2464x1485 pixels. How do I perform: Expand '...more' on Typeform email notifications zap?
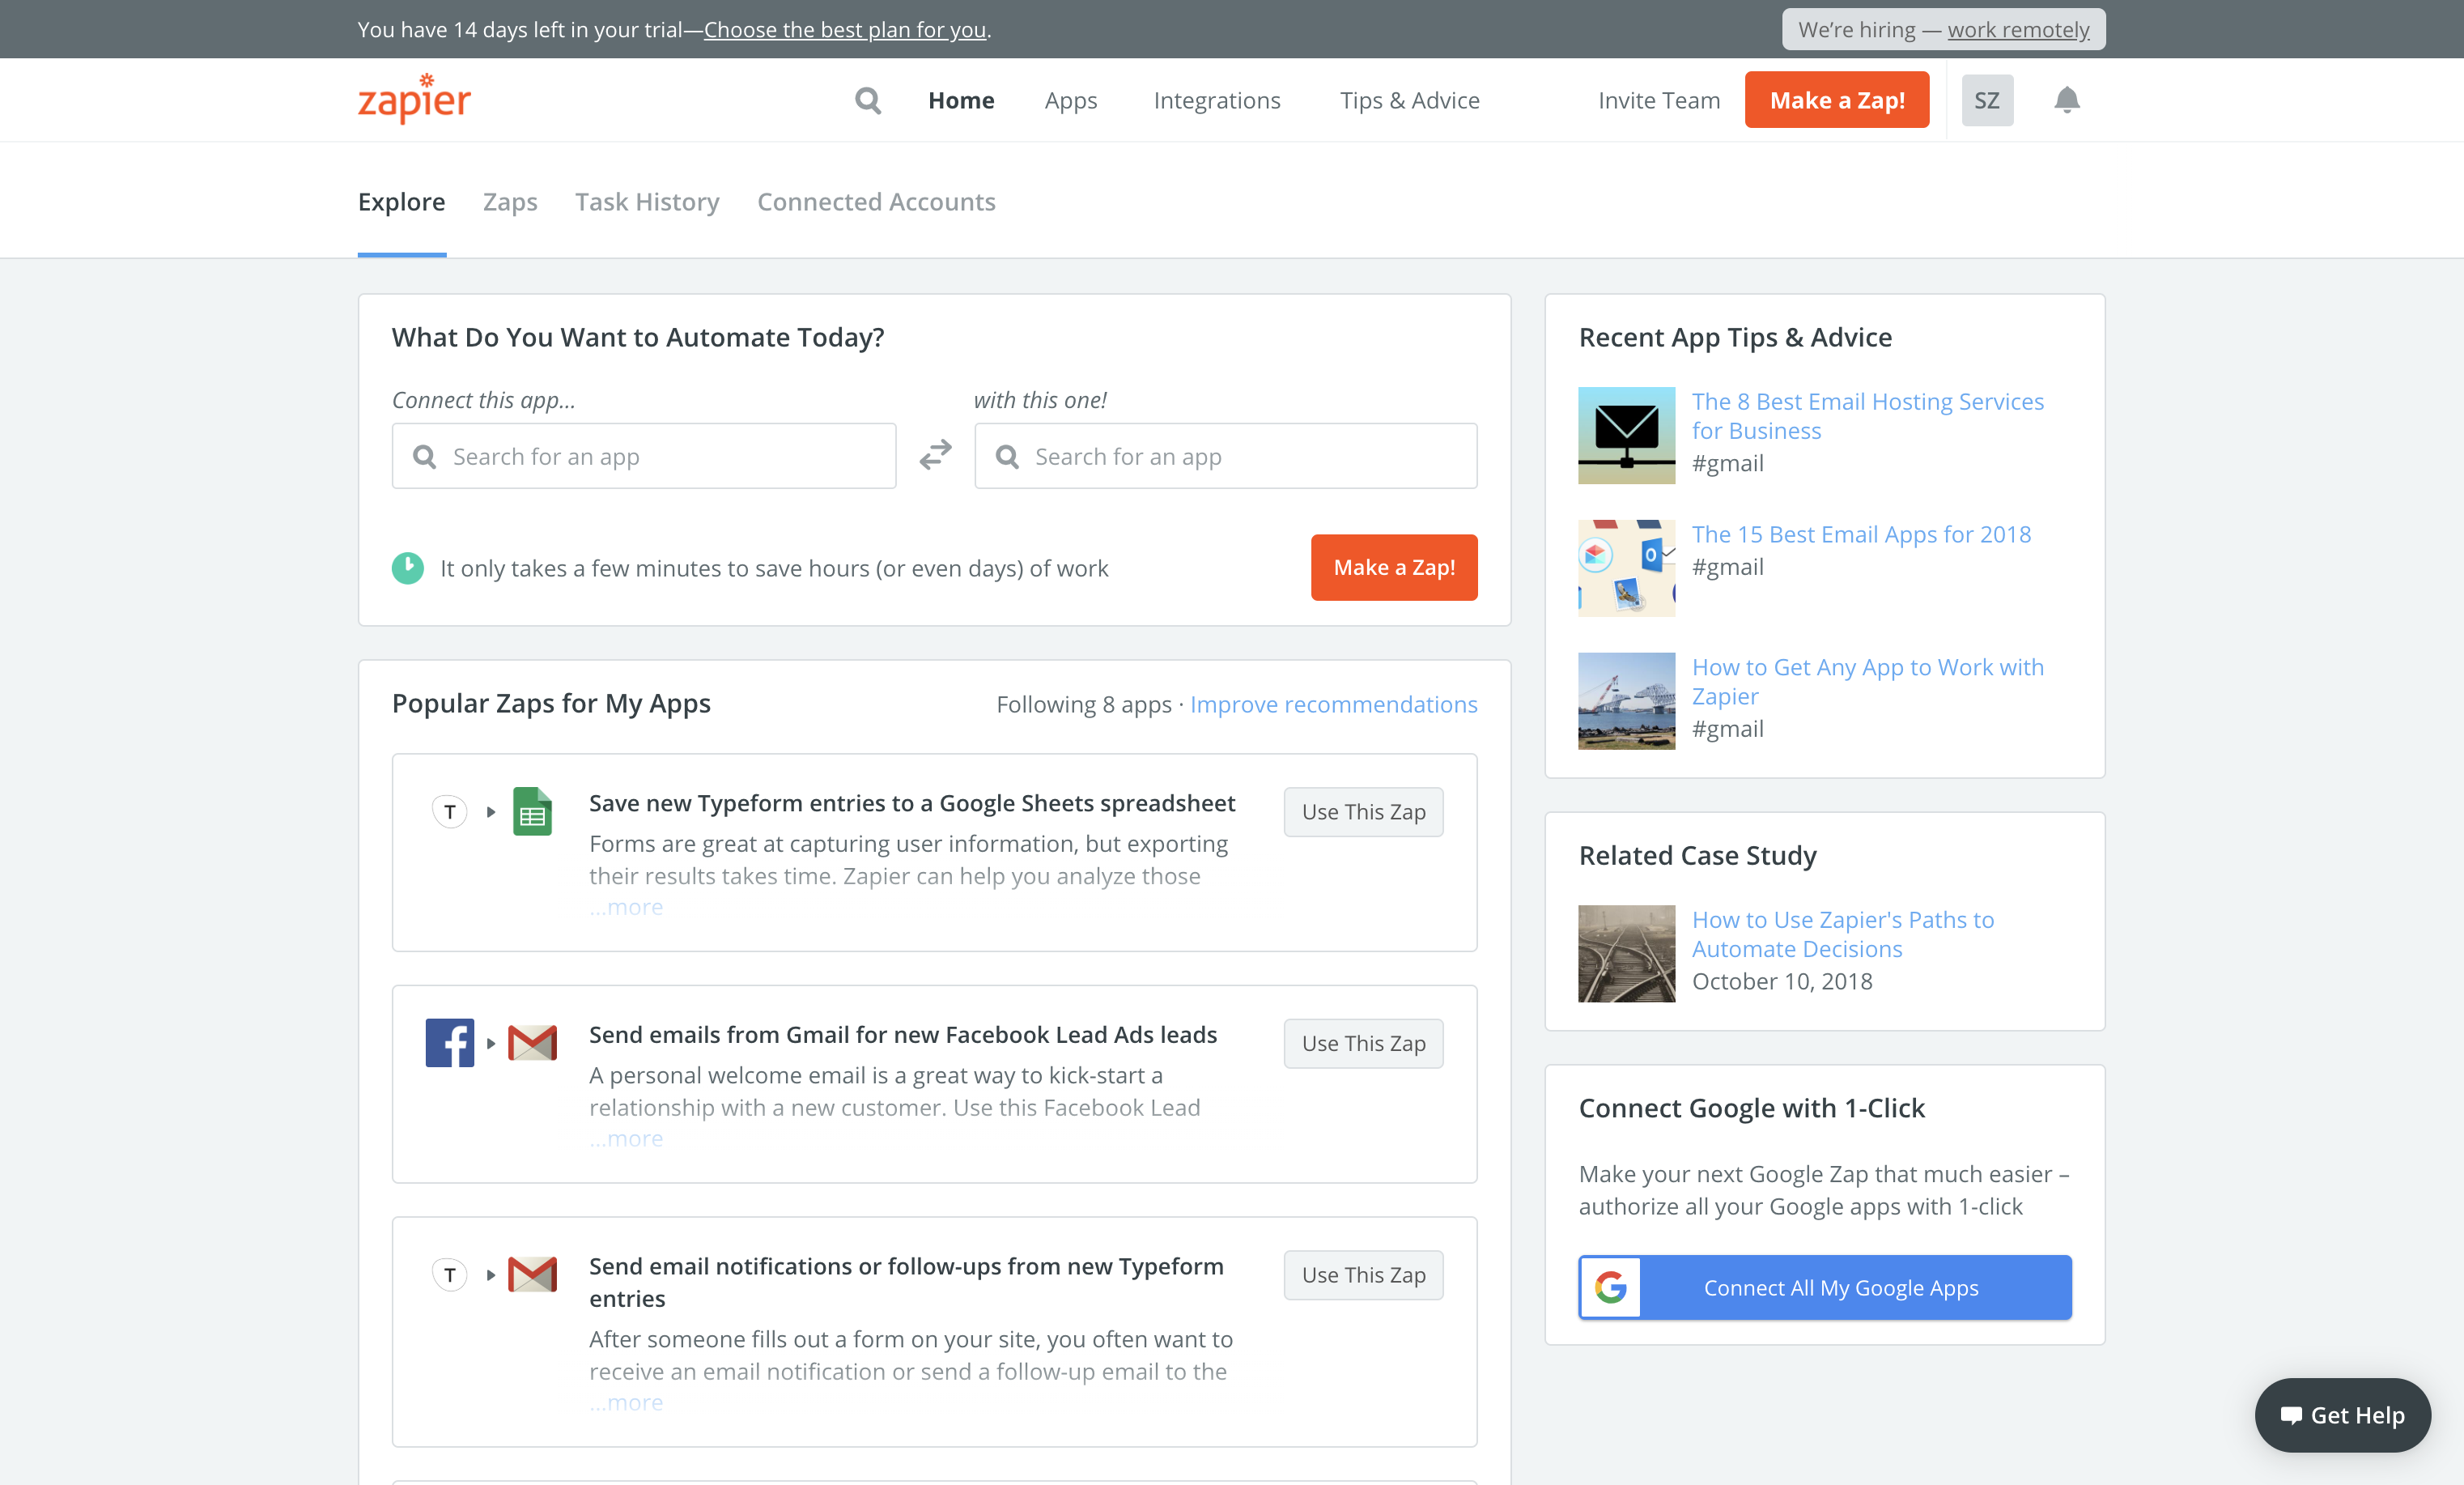(x=626, y=1403)
